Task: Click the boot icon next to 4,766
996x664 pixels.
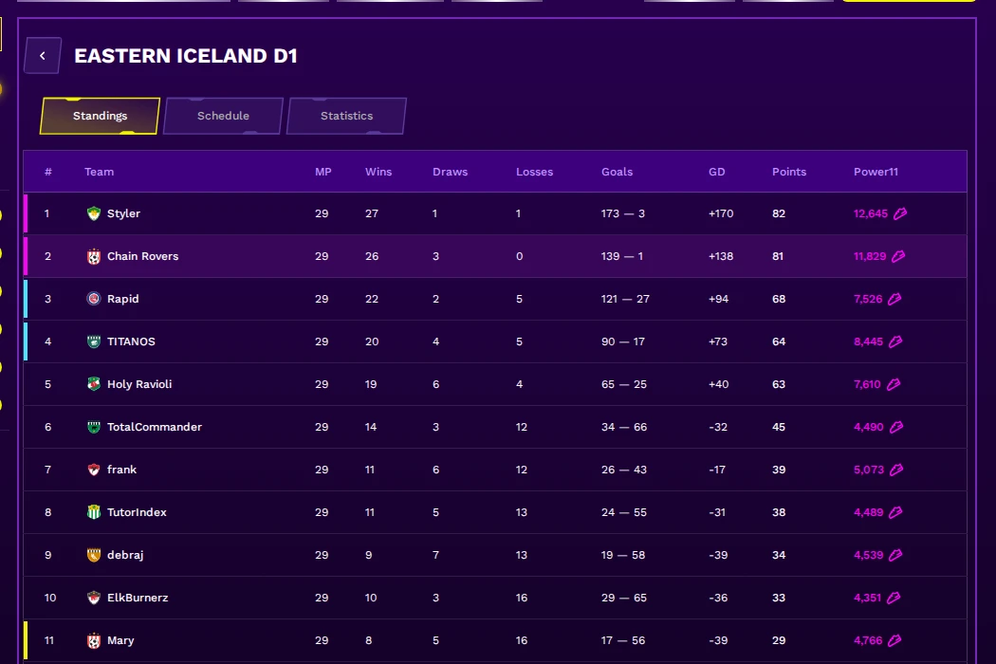Action: [895, 640]
